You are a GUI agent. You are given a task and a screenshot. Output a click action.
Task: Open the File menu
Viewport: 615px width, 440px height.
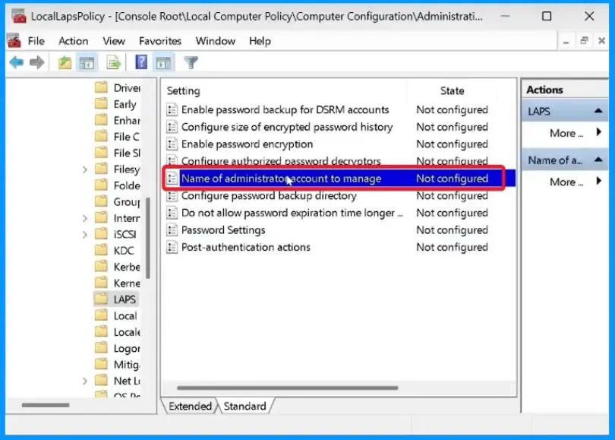pos(36,41)
